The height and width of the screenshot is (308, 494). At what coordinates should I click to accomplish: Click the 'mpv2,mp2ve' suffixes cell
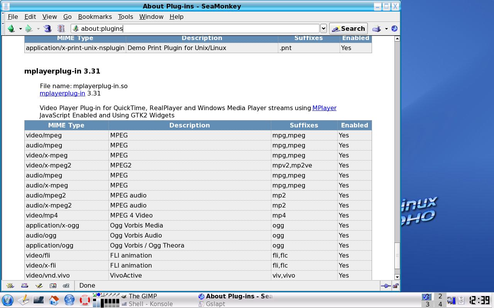click(304, 165)
